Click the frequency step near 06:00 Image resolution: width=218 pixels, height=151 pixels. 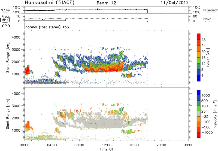coord(66,20)
